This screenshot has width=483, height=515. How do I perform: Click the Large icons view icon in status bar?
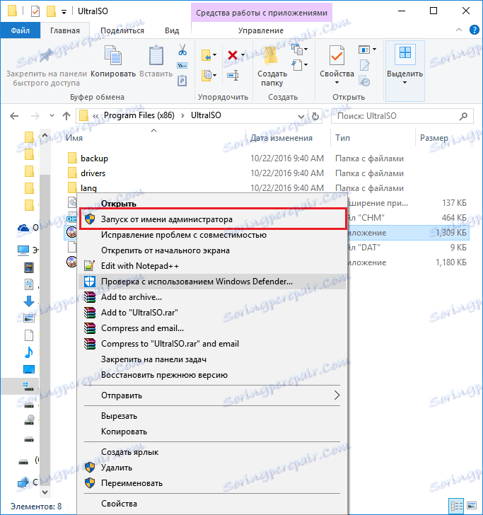point(471,506)
